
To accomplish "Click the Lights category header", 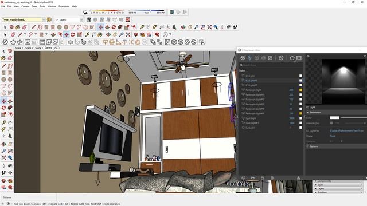I will click(242, 70).
